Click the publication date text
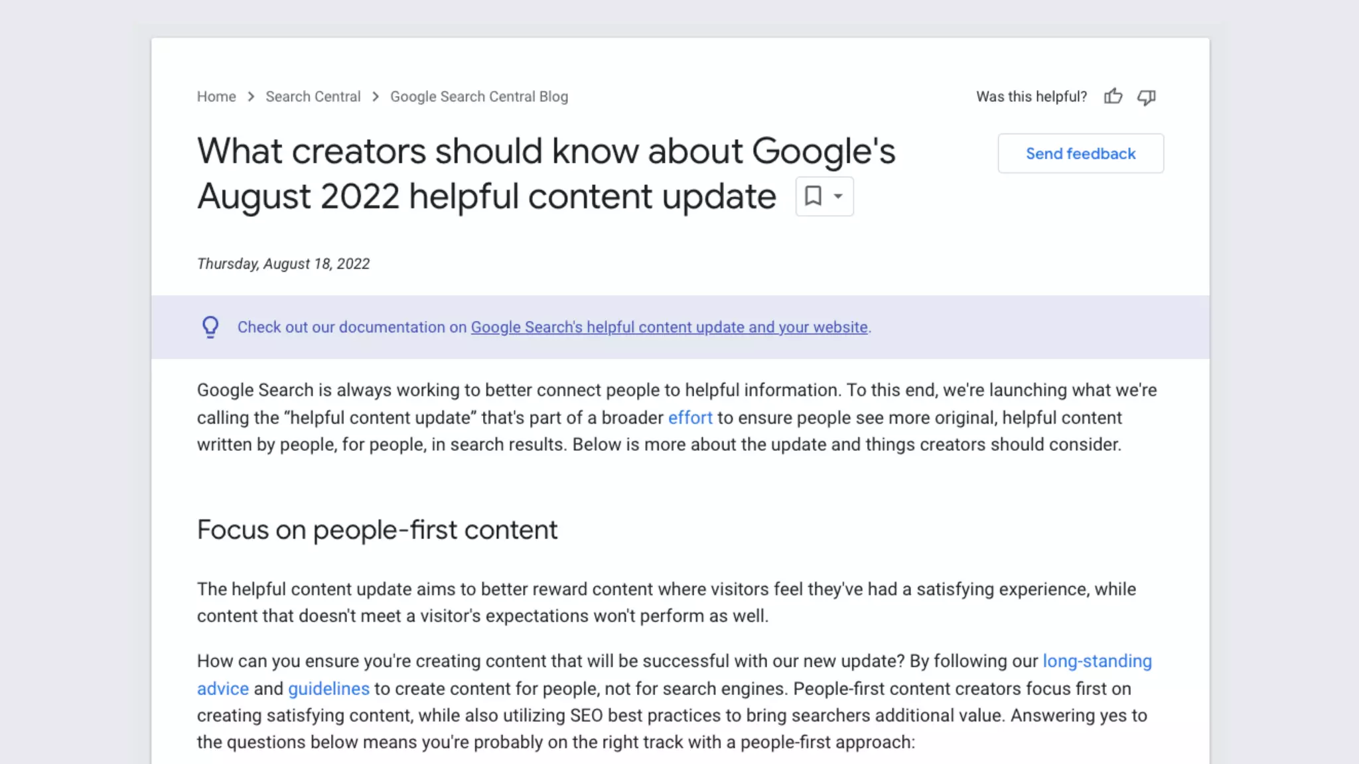1359x764 pixels. [283, 264]
